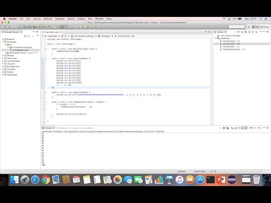Toggle Link with Editor in Package Explorer

coord(29,36)
